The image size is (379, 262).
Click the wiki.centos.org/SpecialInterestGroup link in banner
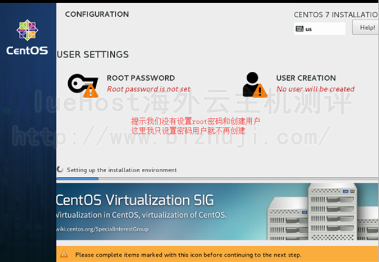tap(102, 229)
